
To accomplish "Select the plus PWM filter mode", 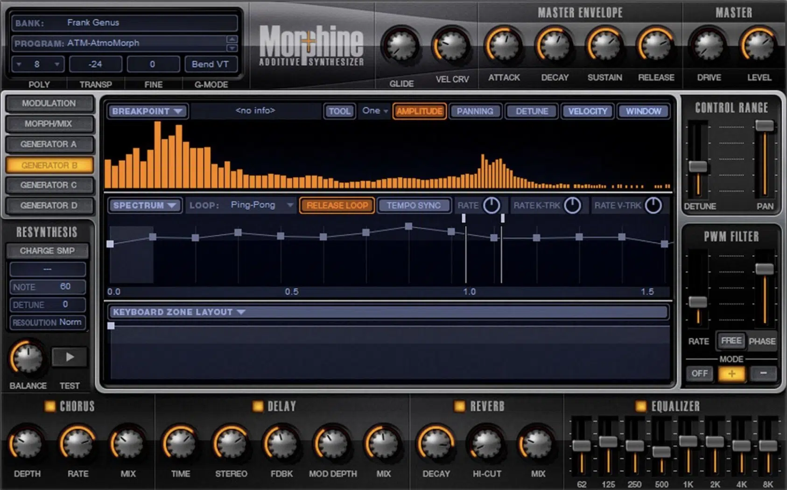I will point(731,373).
